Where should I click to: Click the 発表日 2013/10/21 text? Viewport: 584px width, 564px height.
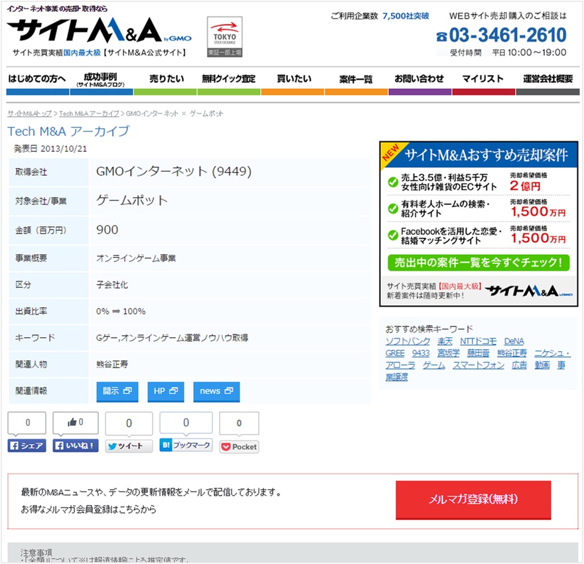tap(50, 149)
